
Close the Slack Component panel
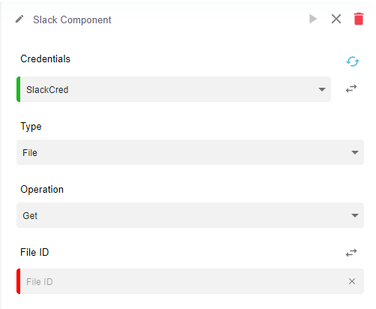pyautogui.click(x=336, y=19)
